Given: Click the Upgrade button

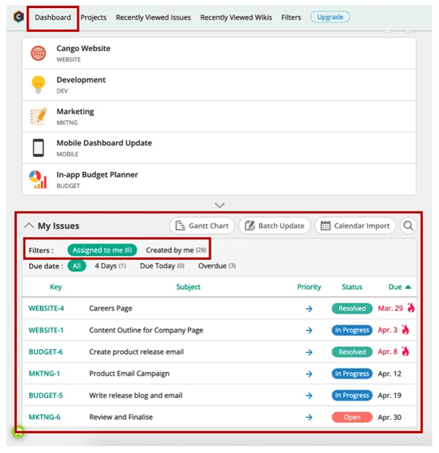Looking at the screenshot, I should click(330, 17).
